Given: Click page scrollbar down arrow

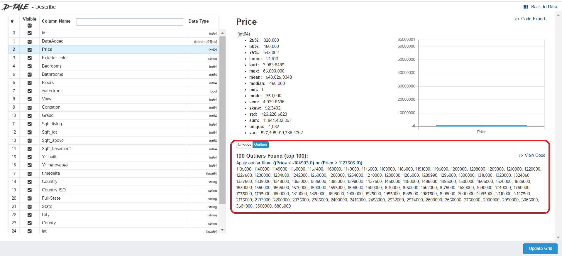Looking at the screenshot, I should point(558,237).
